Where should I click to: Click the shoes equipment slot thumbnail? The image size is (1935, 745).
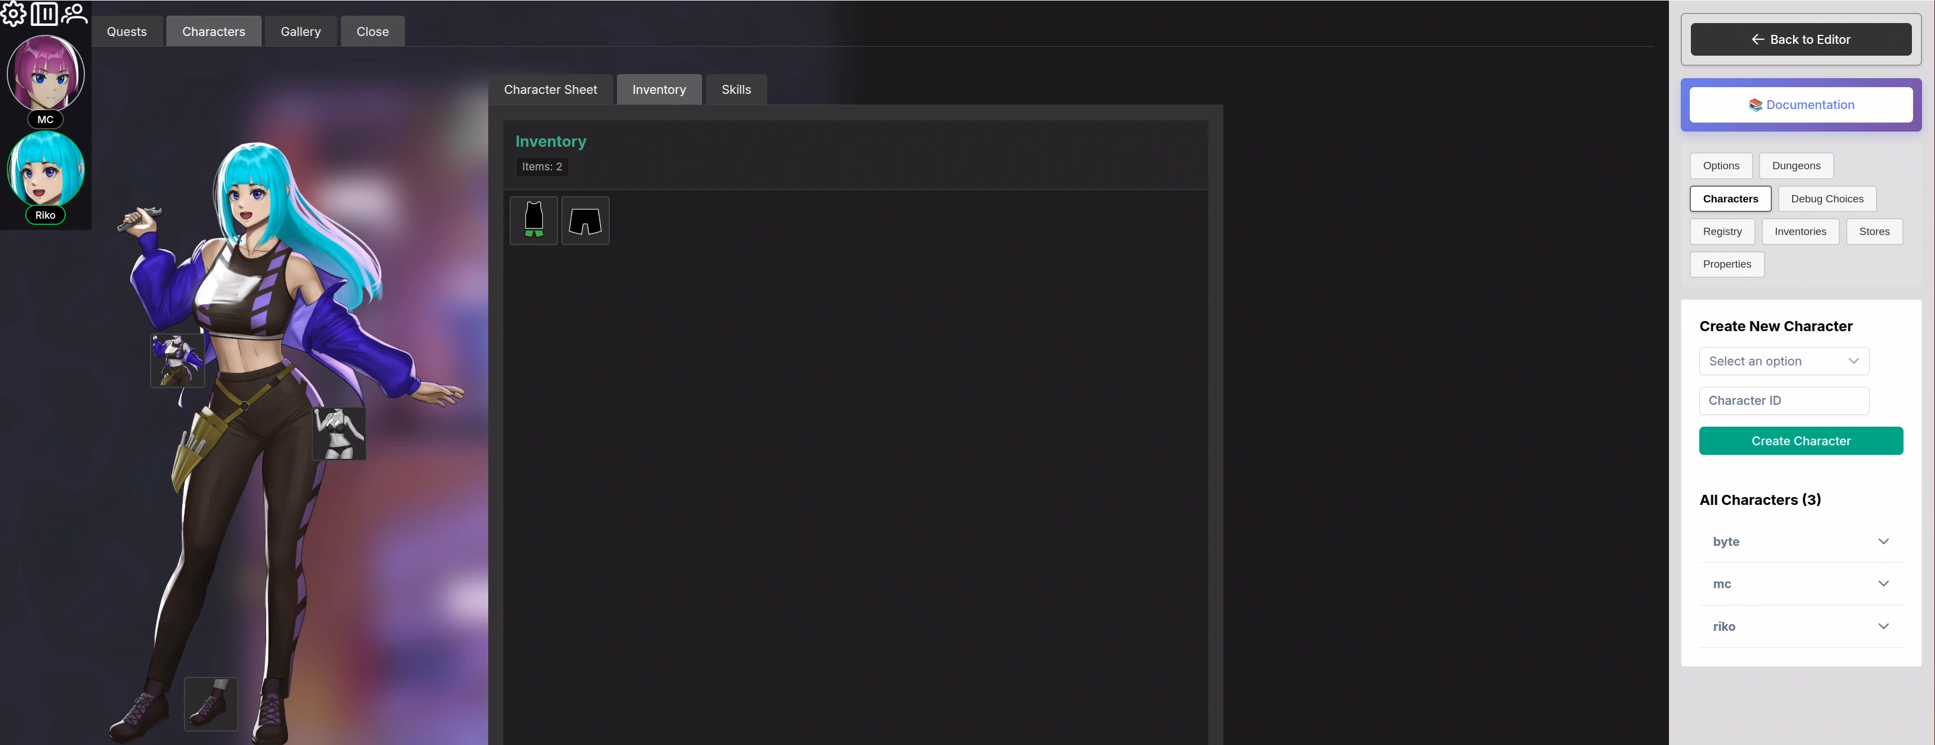[x=211, y=704]
